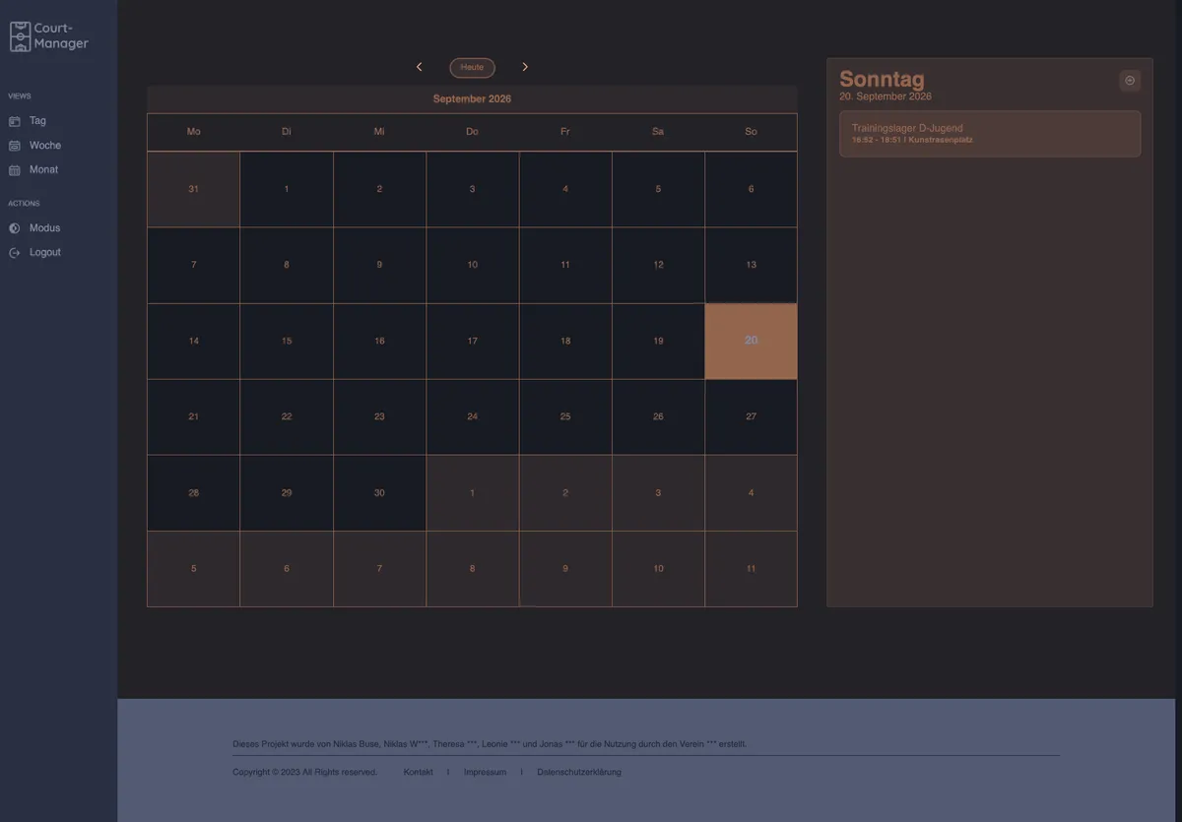Screen dimensions: 1182x822
Task: Select day 18 in the calendar
Action: point(565,341)
